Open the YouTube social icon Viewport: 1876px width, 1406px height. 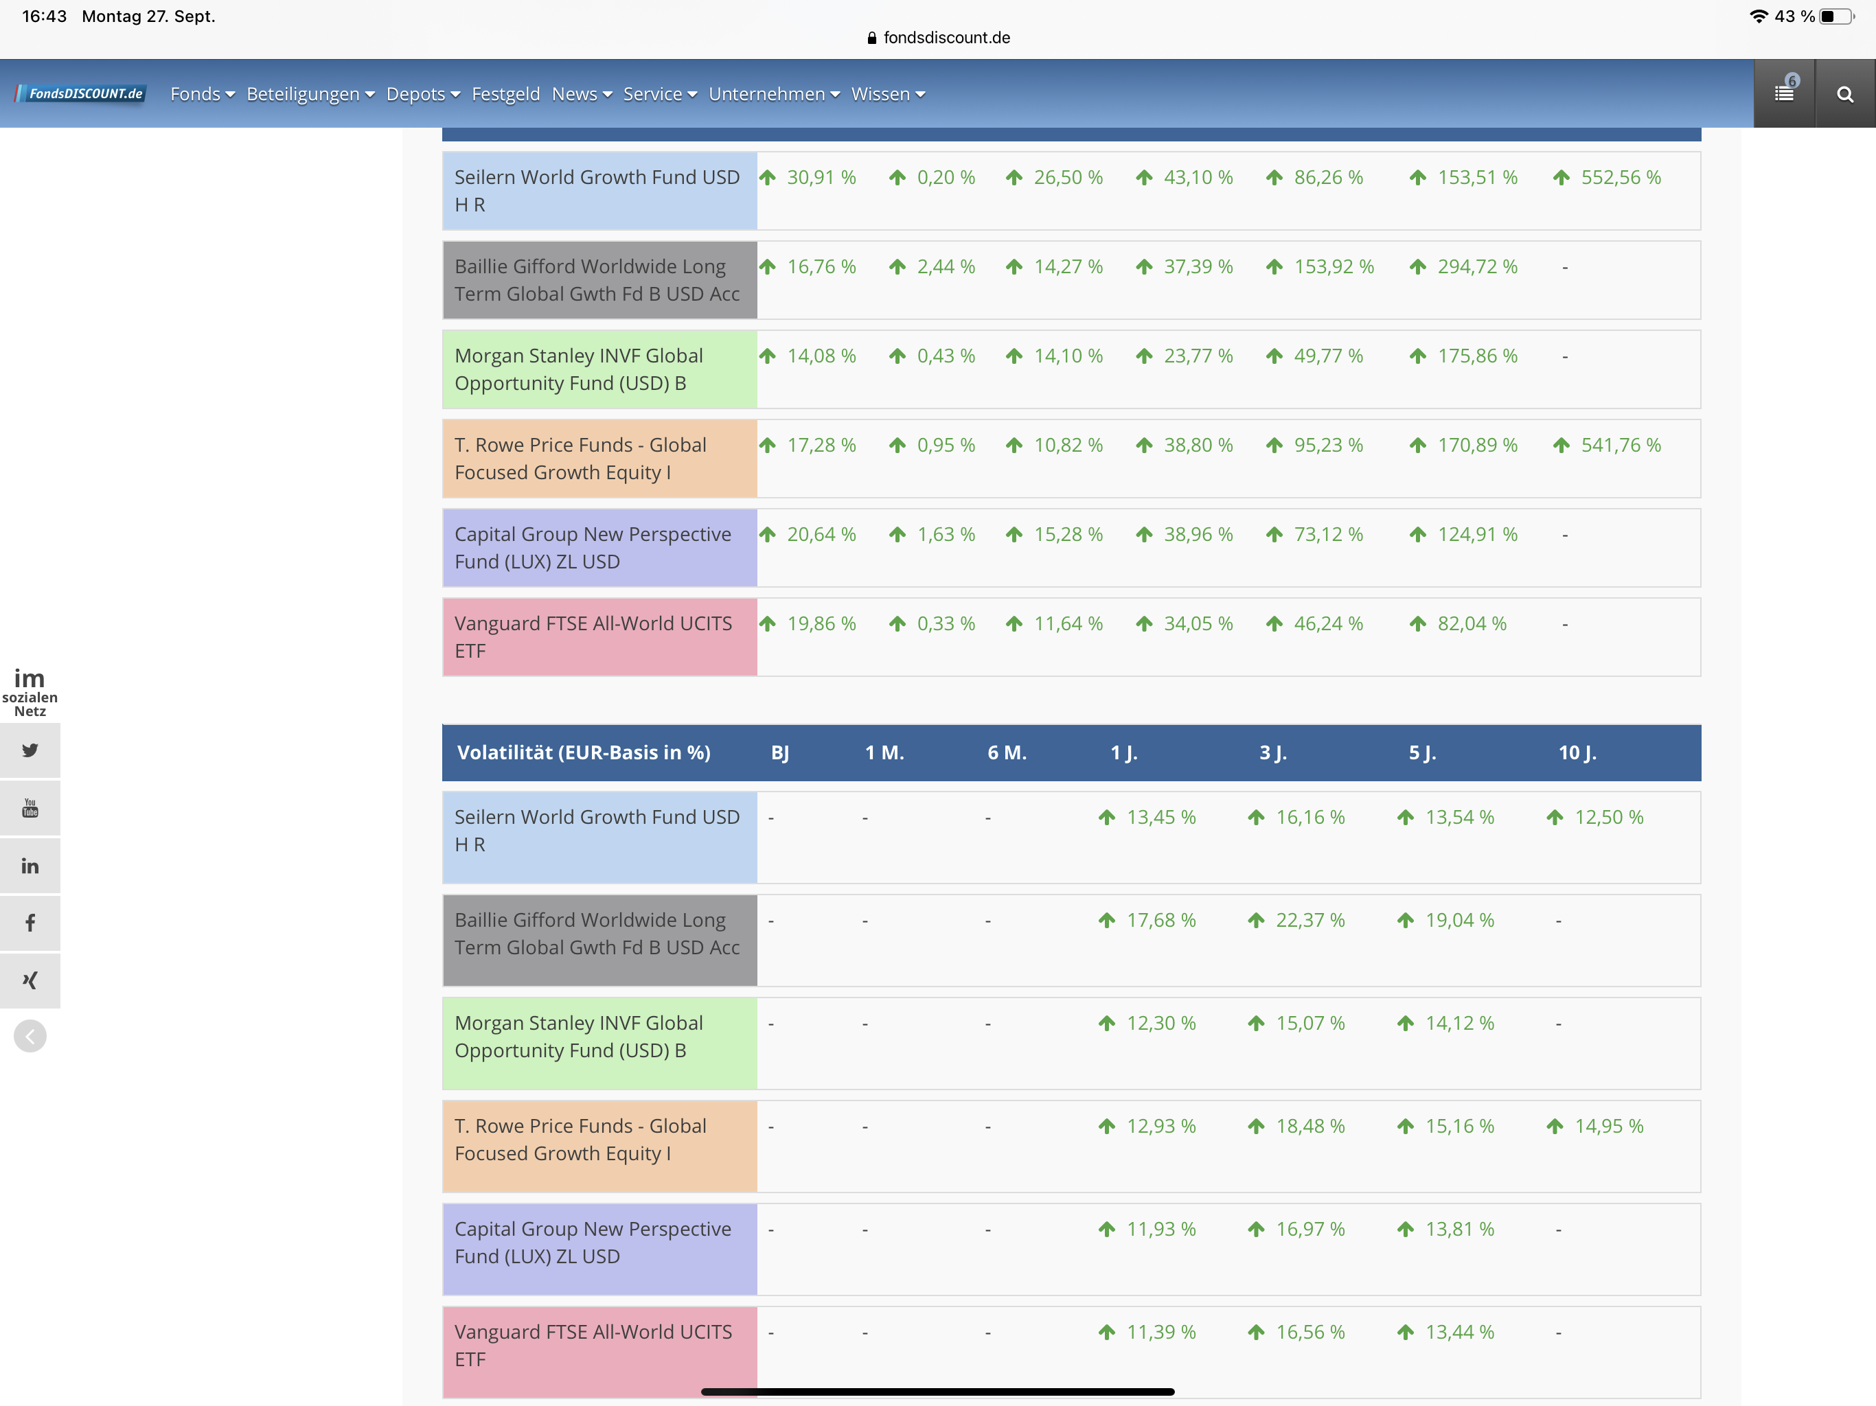(30, 808)
